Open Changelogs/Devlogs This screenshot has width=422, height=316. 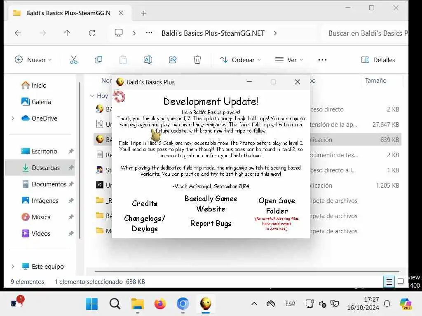coord(145,223)
